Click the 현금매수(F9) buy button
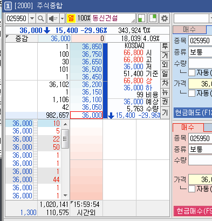 click(x=193, y=211)
